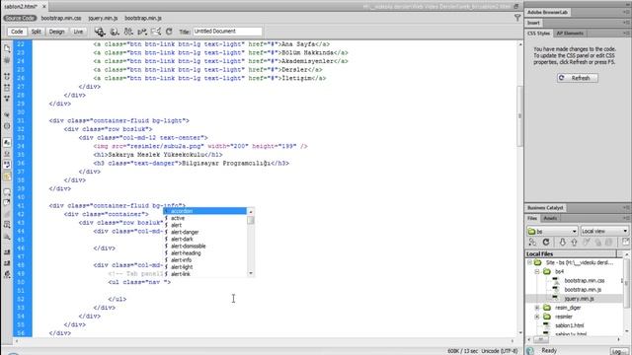The height and width of the screenshot is (355, 632).
Task: Select bootstrap.min.js in Local Files tree
Action: point(583,290)
